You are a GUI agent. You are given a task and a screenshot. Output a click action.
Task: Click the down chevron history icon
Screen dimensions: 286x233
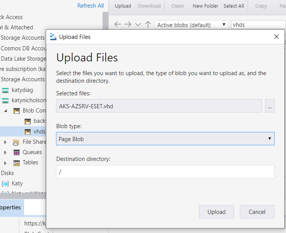coord(138,24)
